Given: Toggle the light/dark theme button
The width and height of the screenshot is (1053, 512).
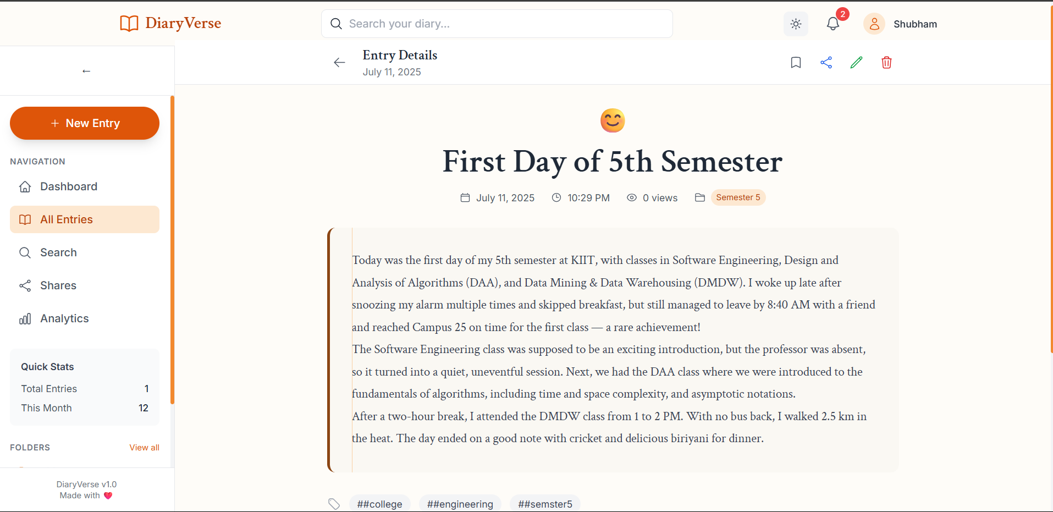Looking at the screenshot, I should click(x=796, y=24).
